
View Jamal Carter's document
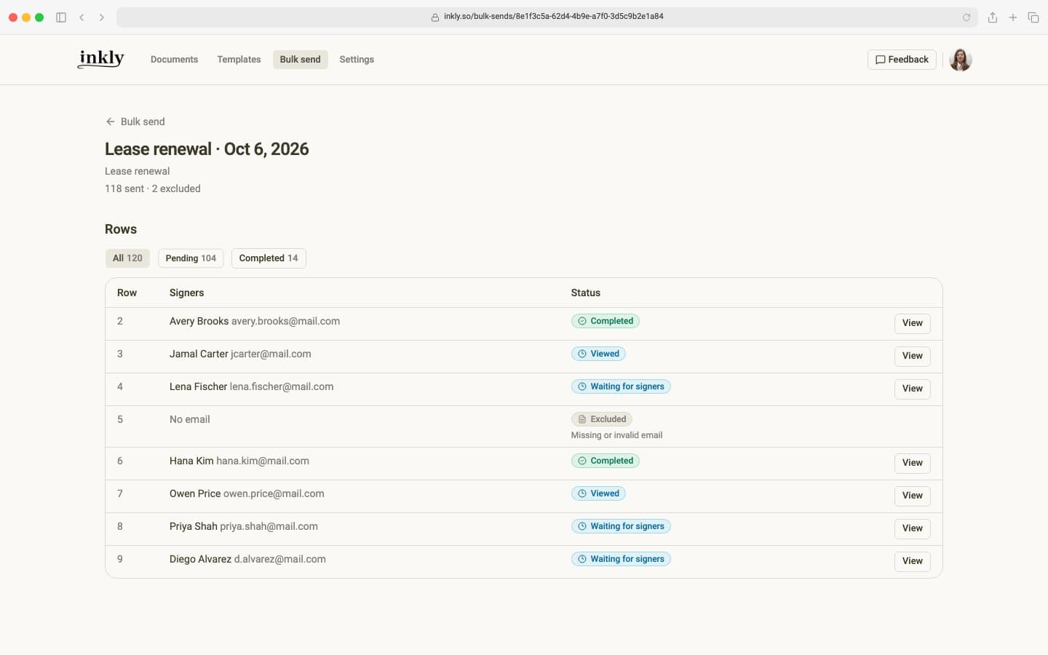click(912, 356)
